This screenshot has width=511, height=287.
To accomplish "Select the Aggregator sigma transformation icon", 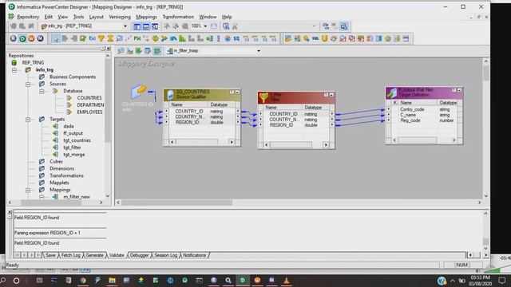I will [x=110, y=38].
